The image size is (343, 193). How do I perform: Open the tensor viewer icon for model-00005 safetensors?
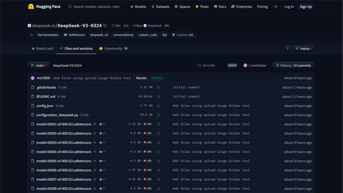click(x=102, y=161)
